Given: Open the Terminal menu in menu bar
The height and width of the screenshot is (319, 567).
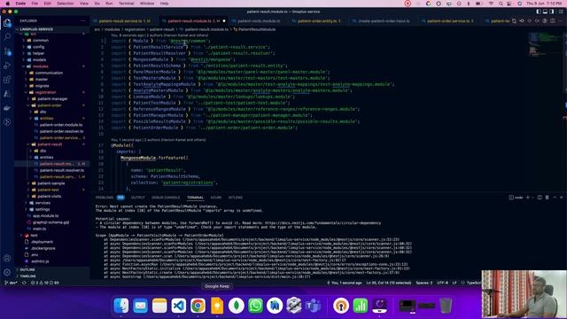Looking at the screenshot, I should pos(126,4).
